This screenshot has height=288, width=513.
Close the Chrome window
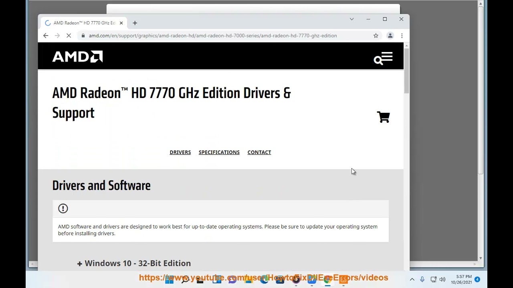pos(401,19)
